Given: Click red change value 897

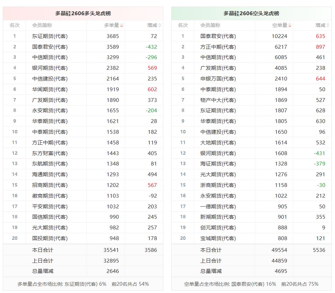Looking at the screenshot, I should coord(320,47).
